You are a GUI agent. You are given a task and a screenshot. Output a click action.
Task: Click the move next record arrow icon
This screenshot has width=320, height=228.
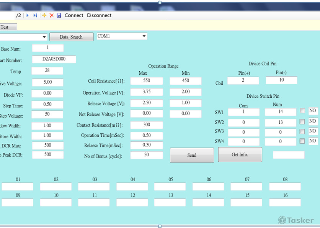point(28,15)
